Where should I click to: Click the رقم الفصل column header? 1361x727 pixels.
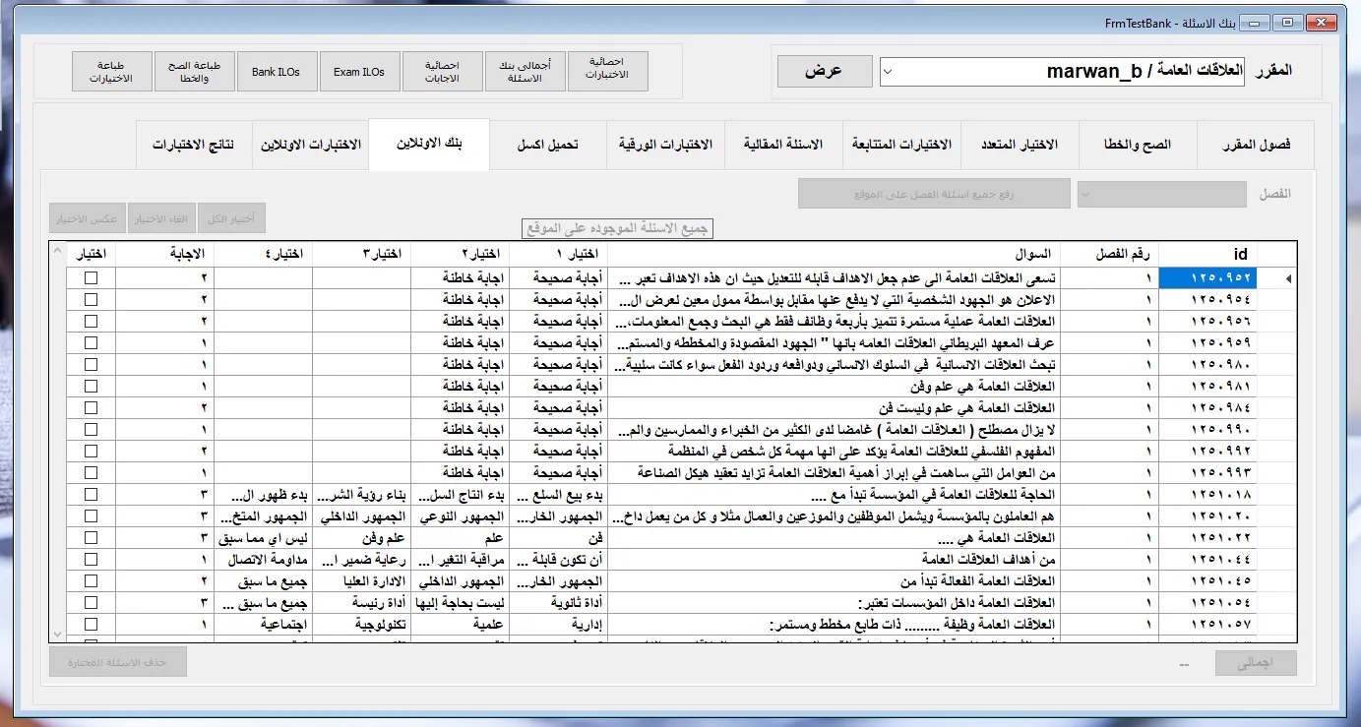pyautogui.click(x=1110, y=255)
